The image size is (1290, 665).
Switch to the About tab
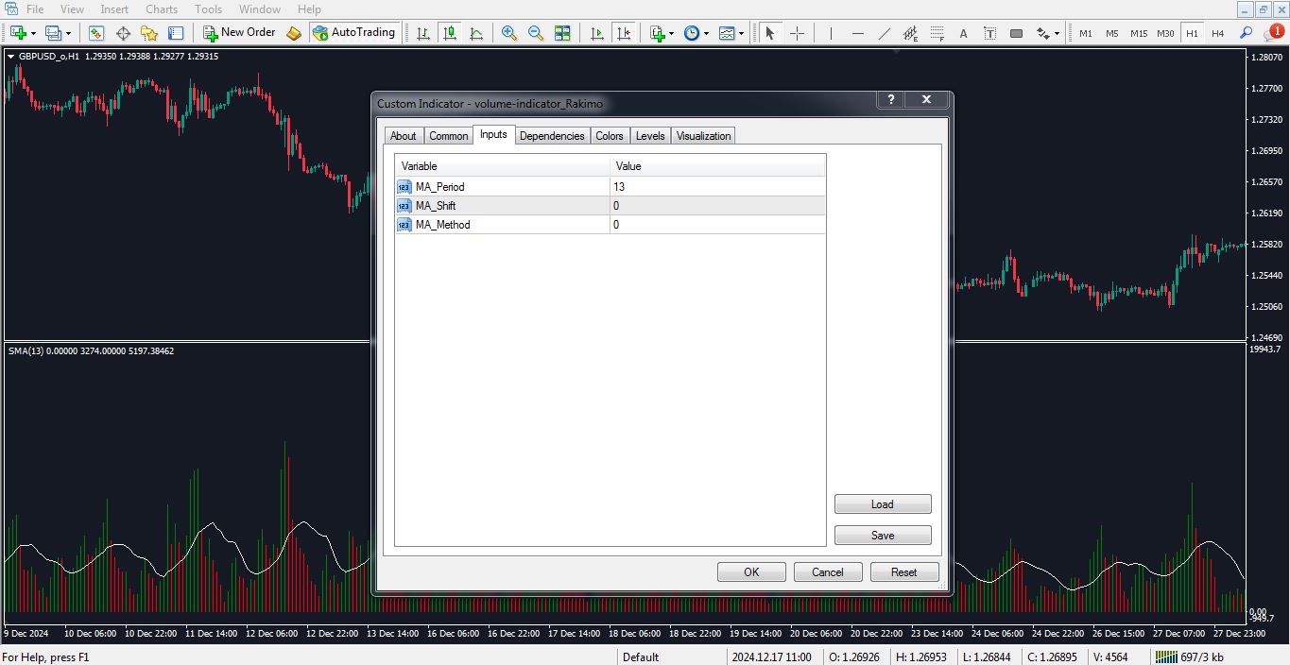[x=404, y=136]
